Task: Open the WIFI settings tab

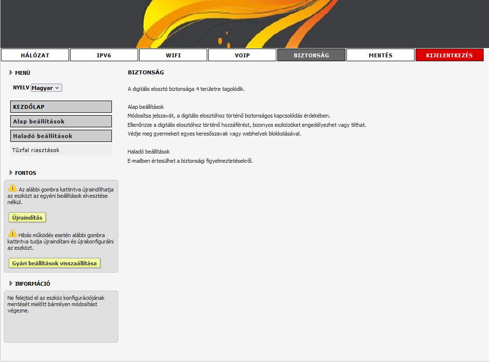Action: (173, 55)
